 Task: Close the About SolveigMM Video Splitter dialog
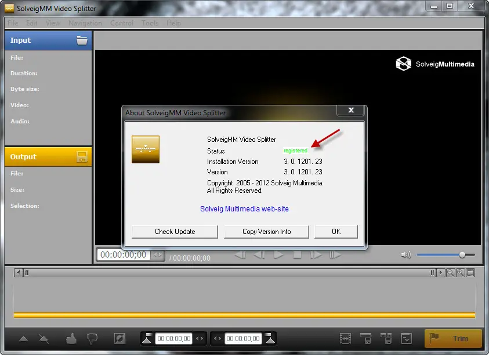(351, 110)
